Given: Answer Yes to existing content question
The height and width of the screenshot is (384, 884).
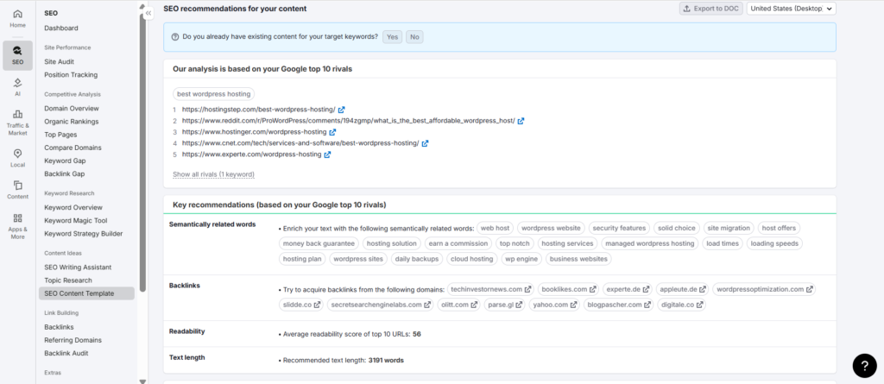Looking at the screenshot, I should click(393, 36).
